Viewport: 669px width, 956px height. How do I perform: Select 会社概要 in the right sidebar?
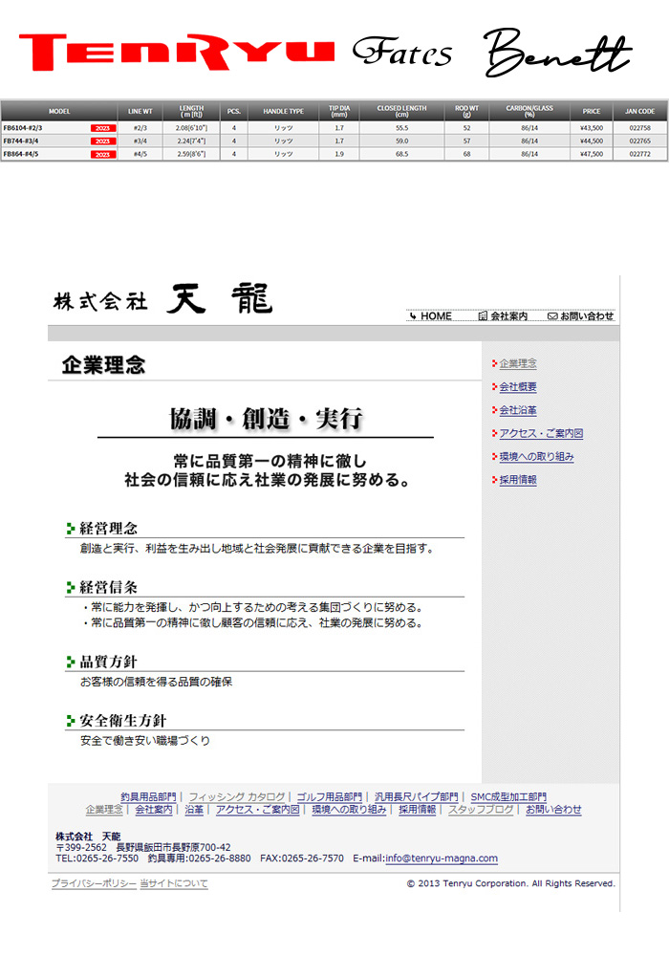[x=518, y=386]
